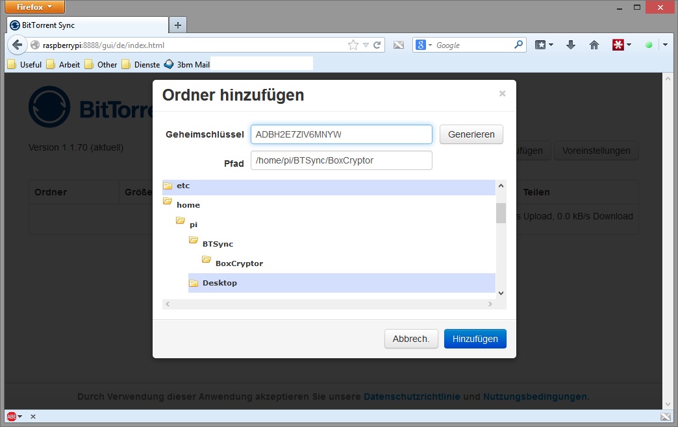Click the Version 1.1.70 (aktuell) text
This screenshot has width=678, height=427.
(x=76, y=147)
